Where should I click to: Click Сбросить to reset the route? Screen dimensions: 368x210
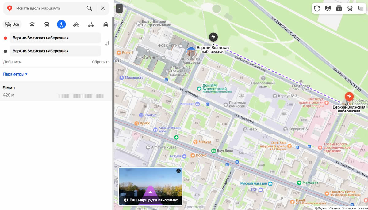[101, 62]
